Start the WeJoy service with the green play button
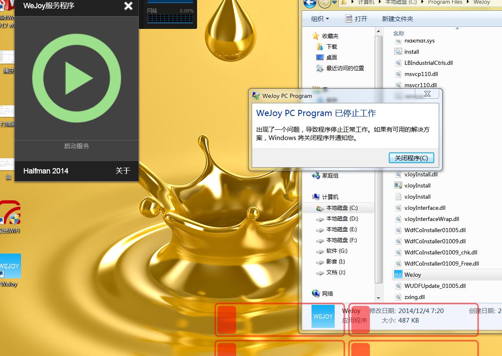This screenshot has height=356, width=502. (x=76, y=78)
